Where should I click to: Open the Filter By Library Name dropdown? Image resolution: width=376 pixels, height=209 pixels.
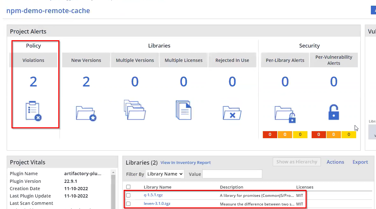(165, 174)
